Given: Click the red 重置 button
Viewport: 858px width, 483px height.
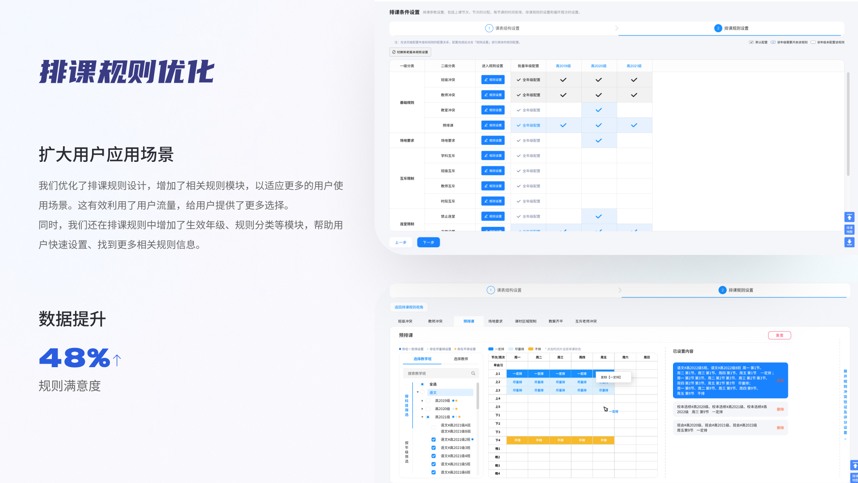Looking at the screenshot, I should pyautogui.click(x=779, y=335).
